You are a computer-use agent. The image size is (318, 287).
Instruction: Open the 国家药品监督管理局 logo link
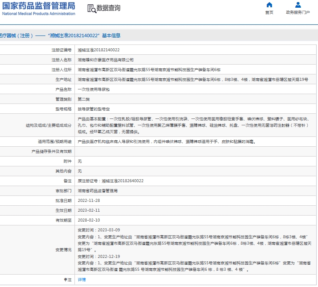pyautogui.click(x=39, y=9)
